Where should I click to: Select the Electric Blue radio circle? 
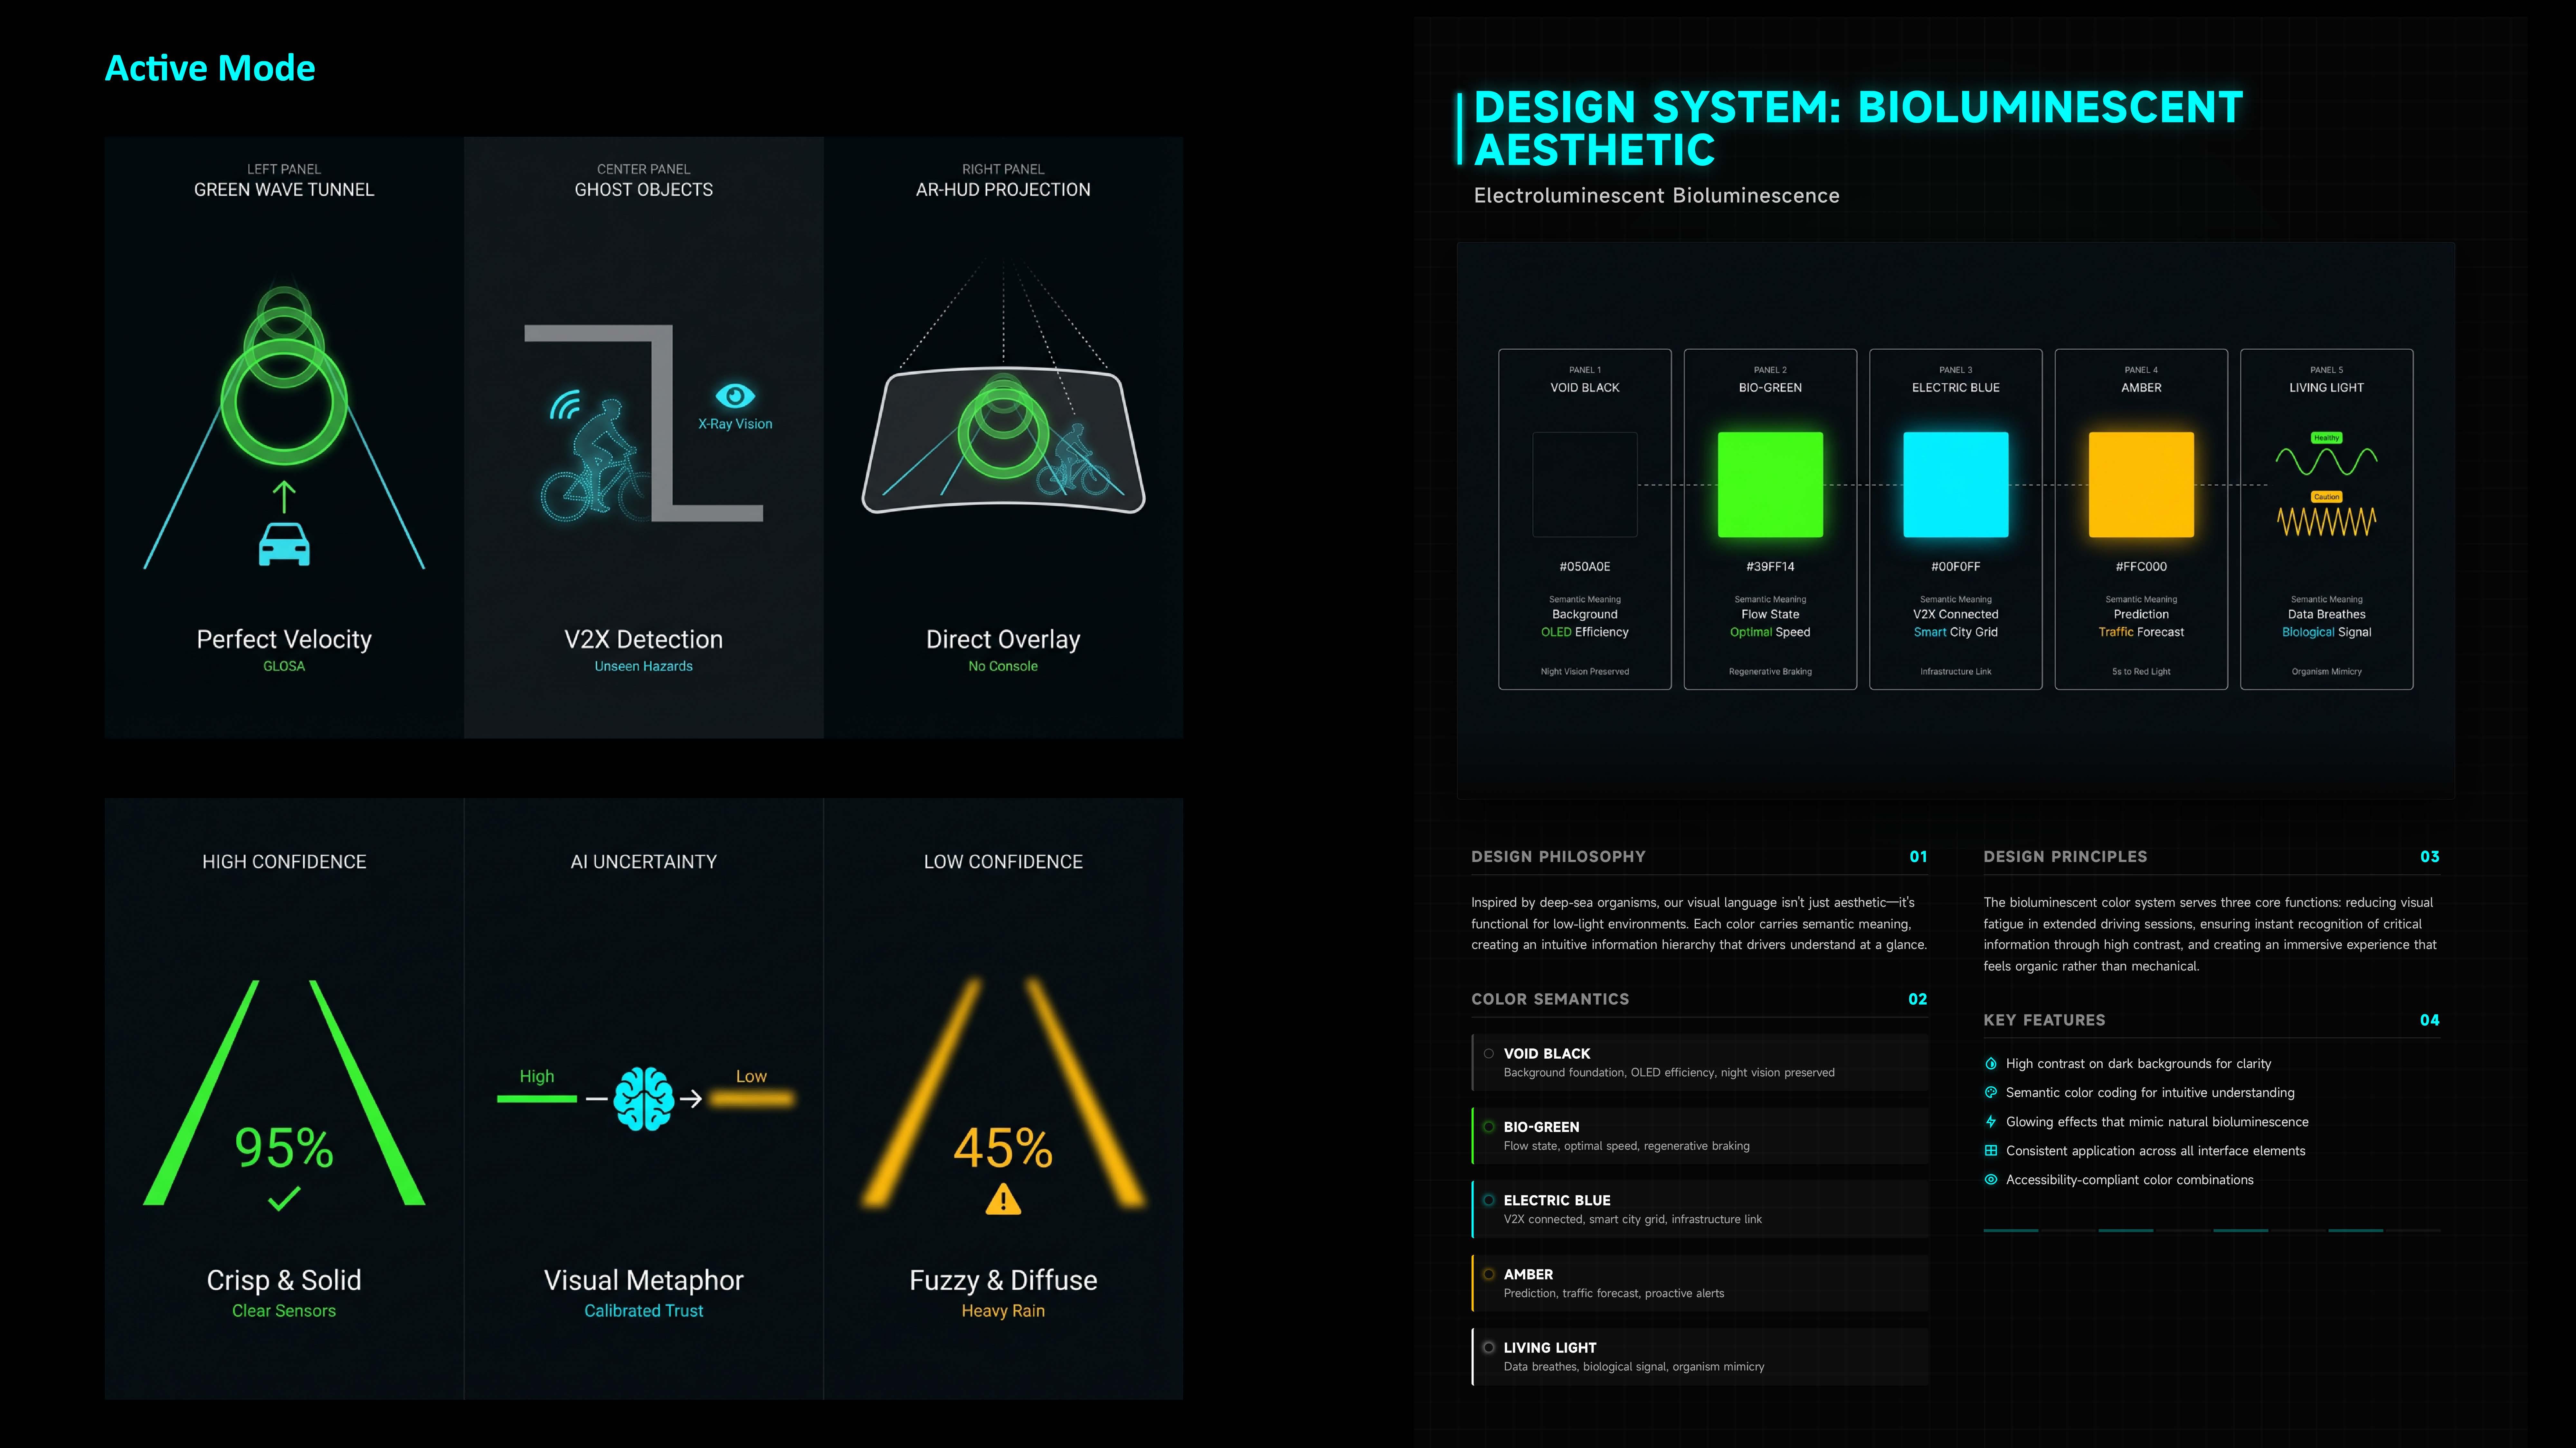(x=1489, y=1200)
